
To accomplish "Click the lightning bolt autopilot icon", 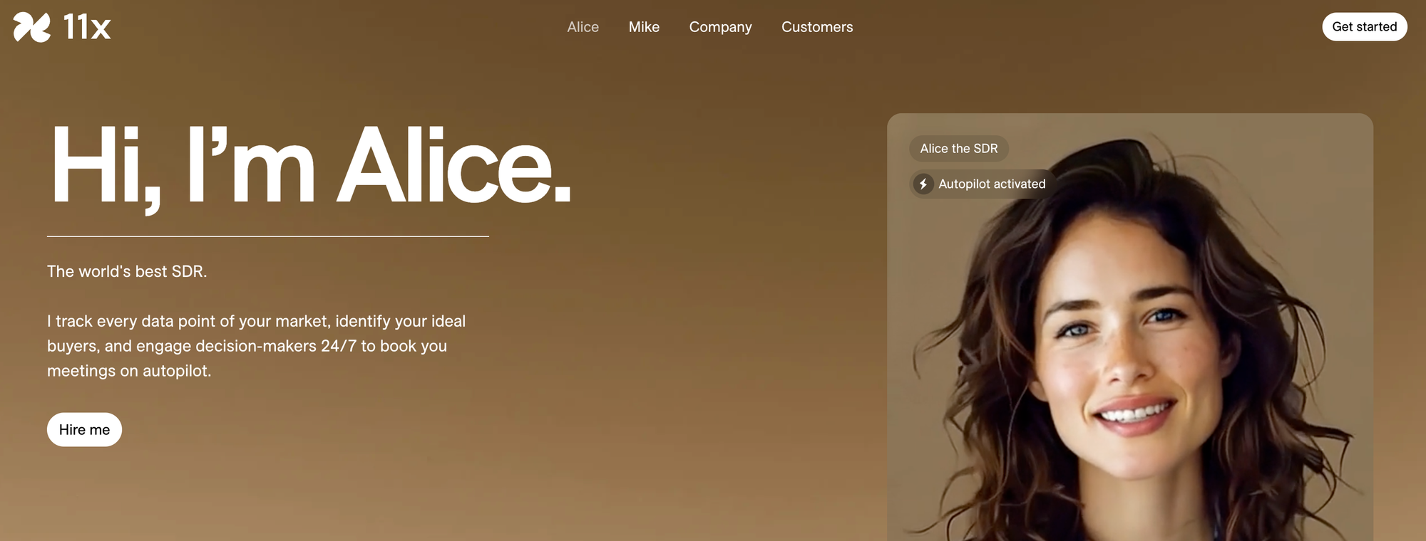I will (923, 184).
